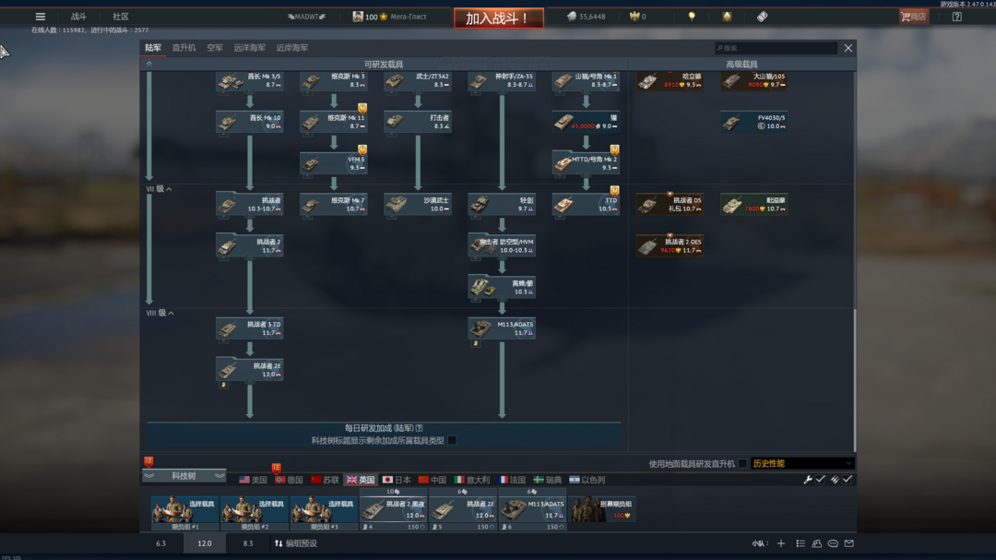
Task: Select the 6.3 preset tab
Action: pos(160,543)
